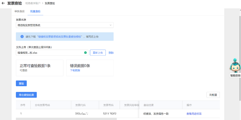The image size is (241, 120).
Task: Switch to the 单张查验 tab
Action: coord(19,12)
